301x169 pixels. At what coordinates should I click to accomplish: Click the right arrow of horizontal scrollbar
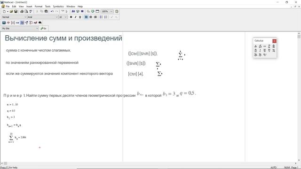click(x=295, y=163)
